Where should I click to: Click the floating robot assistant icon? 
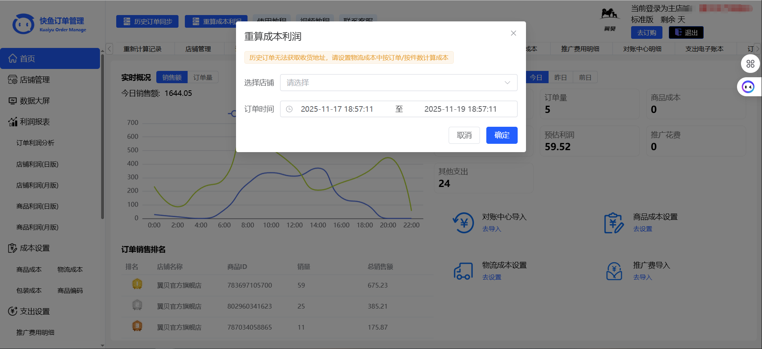click(748, 87)
